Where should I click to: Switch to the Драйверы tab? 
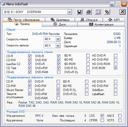click(60, 20)
